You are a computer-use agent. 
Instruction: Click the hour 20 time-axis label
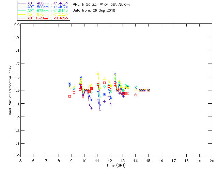point(212,161)
